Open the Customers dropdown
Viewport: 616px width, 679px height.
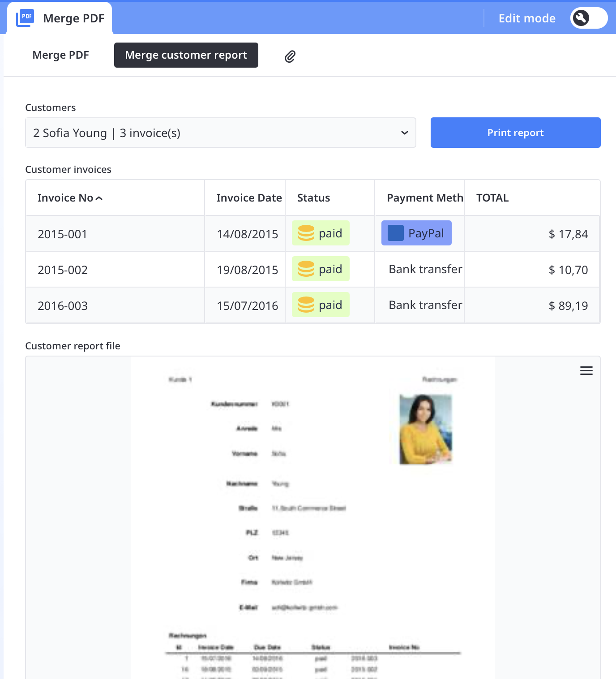coord(220,133)
